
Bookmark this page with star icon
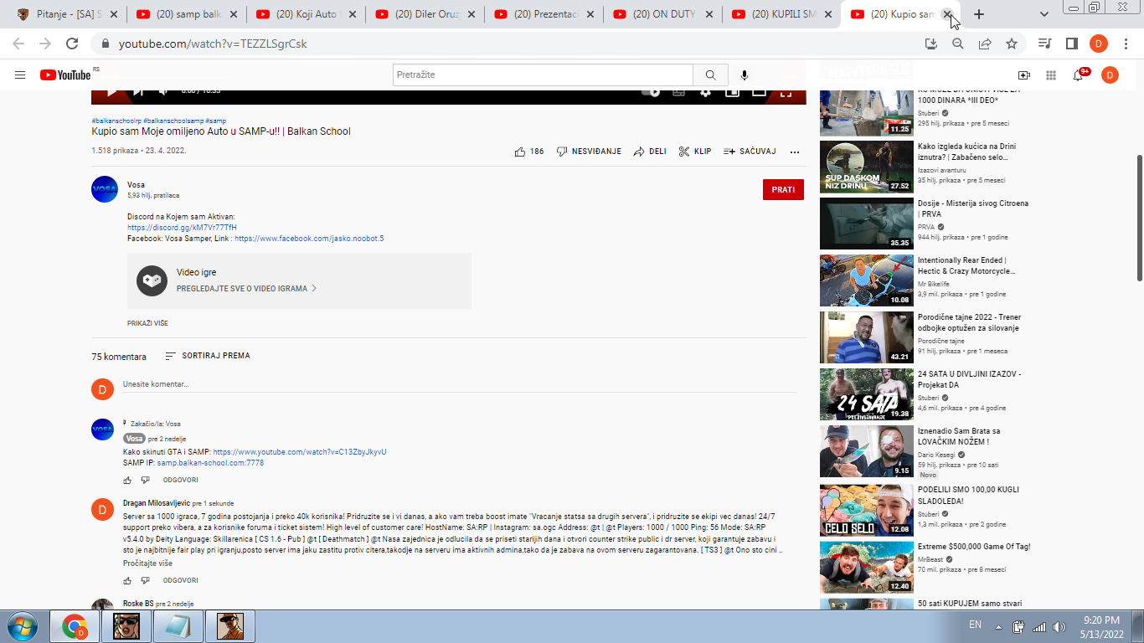coord(1012,44)
